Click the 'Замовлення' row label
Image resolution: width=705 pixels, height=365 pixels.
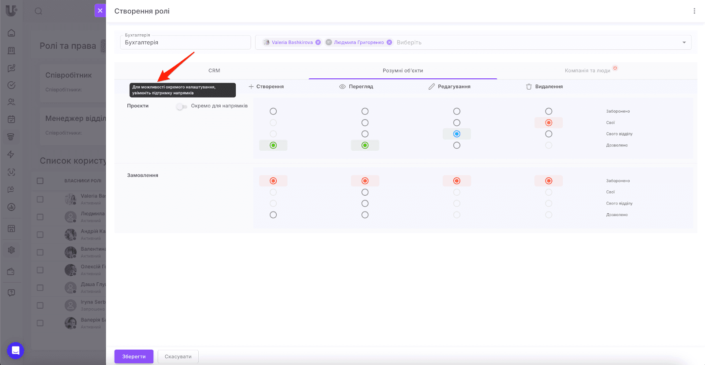143,175
